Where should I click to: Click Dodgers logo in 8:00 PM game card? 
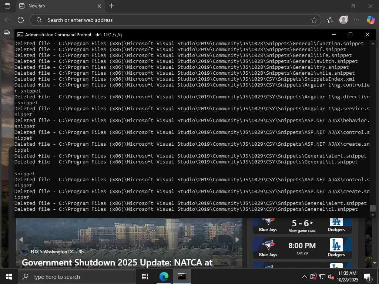point(336,245)
